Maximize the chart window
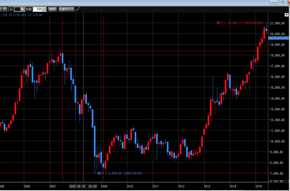 click(283, 2)
